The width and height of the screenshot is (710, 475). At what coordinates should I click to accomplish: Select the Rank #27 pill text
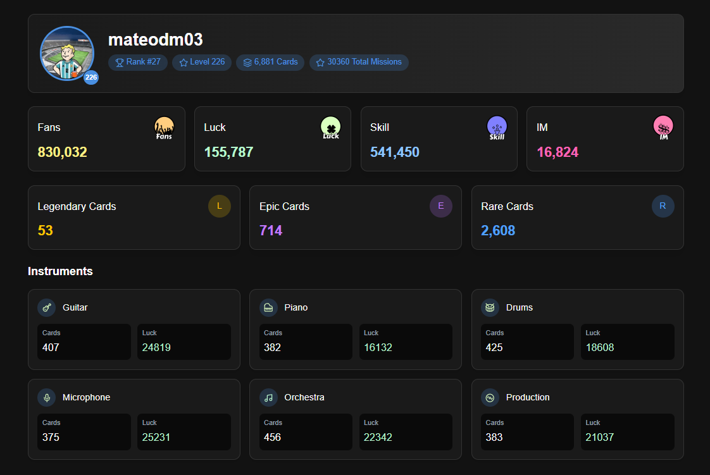[x=143, y=62]
